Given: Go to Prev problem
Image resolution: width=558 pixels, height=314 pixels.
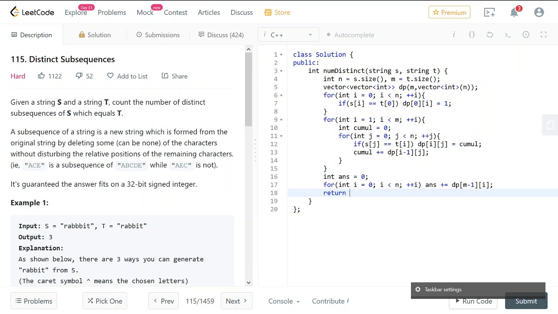Looking at the screenshot, I should tap(163, 301).
